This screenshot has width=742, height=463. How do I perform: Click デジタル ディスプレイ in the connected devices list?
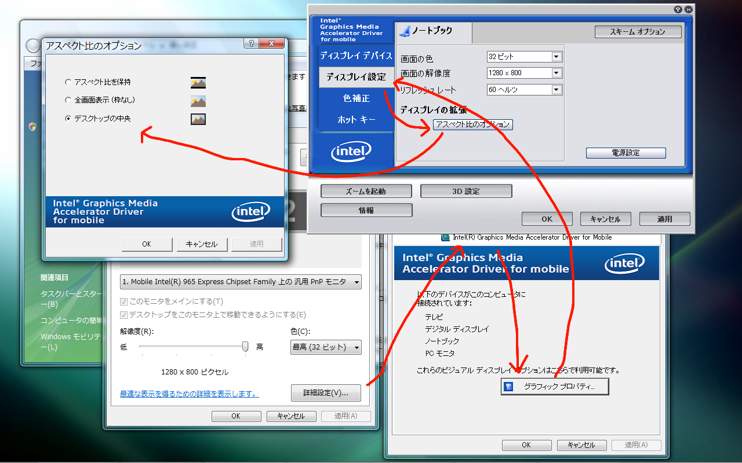[457, 329]
